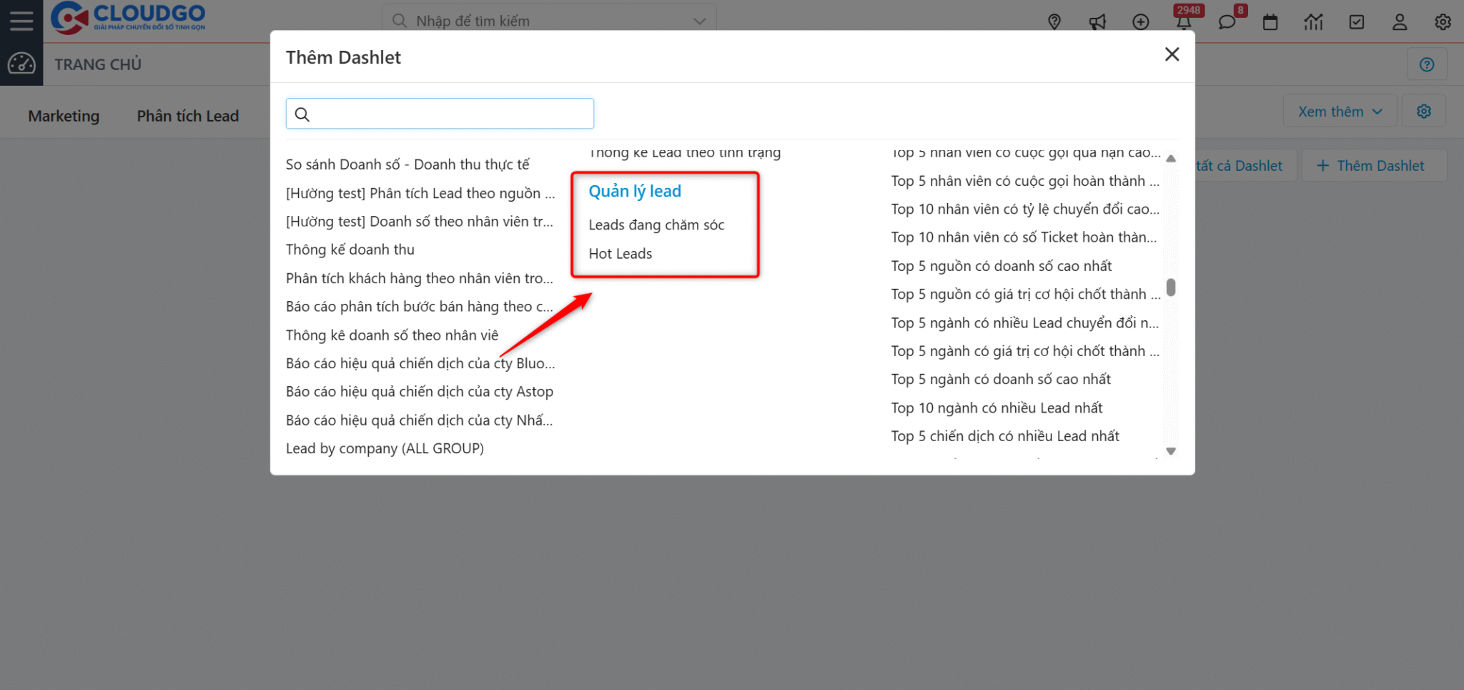Switch to the Phân tích Lead tab
This screenshot has height=690, width=1464.
pos(188,116)
